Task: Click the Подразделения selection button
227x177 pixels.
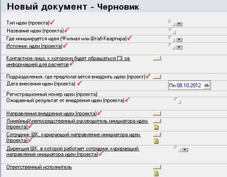Action: pos(157,77)
